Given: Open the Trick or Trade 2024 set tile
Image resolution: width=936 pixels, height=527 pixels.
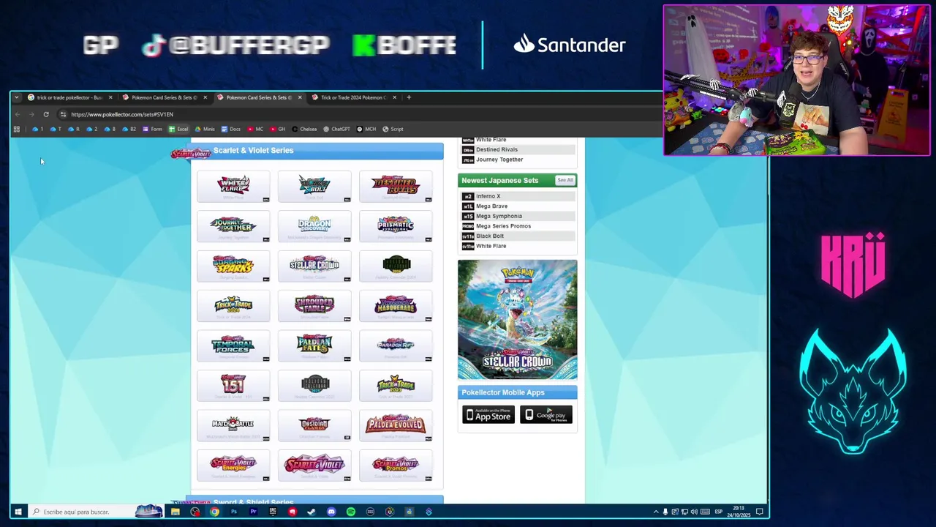Looking at the screenshot, I should pyautogui.click(x=233, y=306).
